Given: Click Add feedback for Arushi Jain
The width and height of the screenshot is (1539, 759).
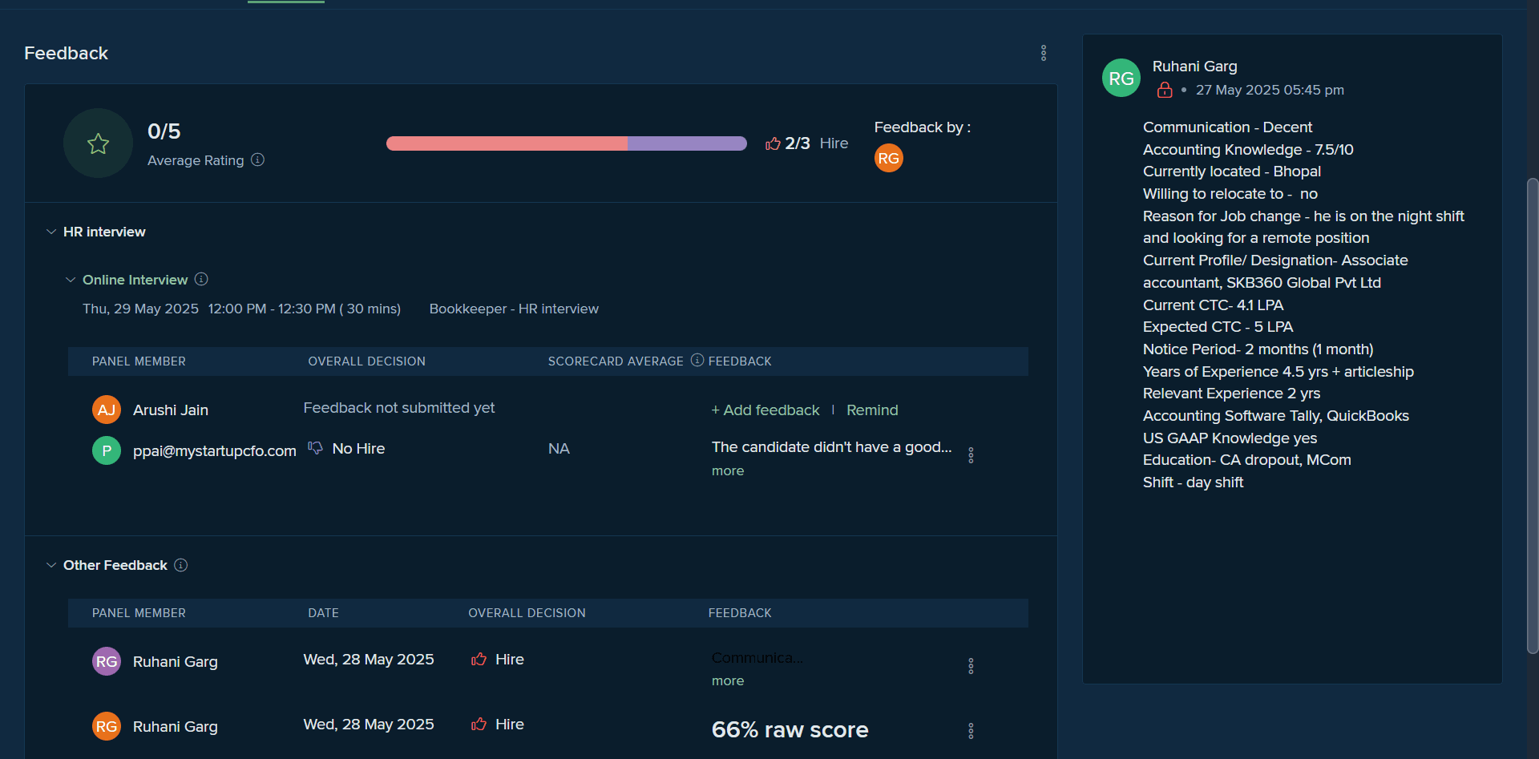Looking at the screenshot, I should click(765, 410).
